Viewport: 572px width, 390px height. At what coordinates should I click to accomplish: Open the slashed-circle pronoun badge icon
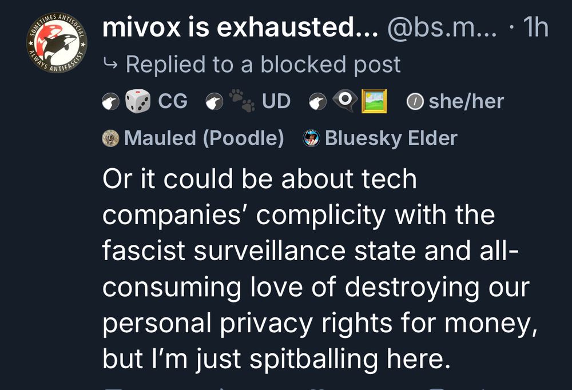click(416, 100)
